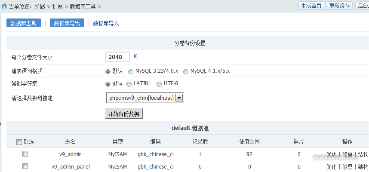The width and height of the screenshot is (369, 172).
Task: Choose MySQL 4.1.x/5.x table format radio
Action: 186,71
